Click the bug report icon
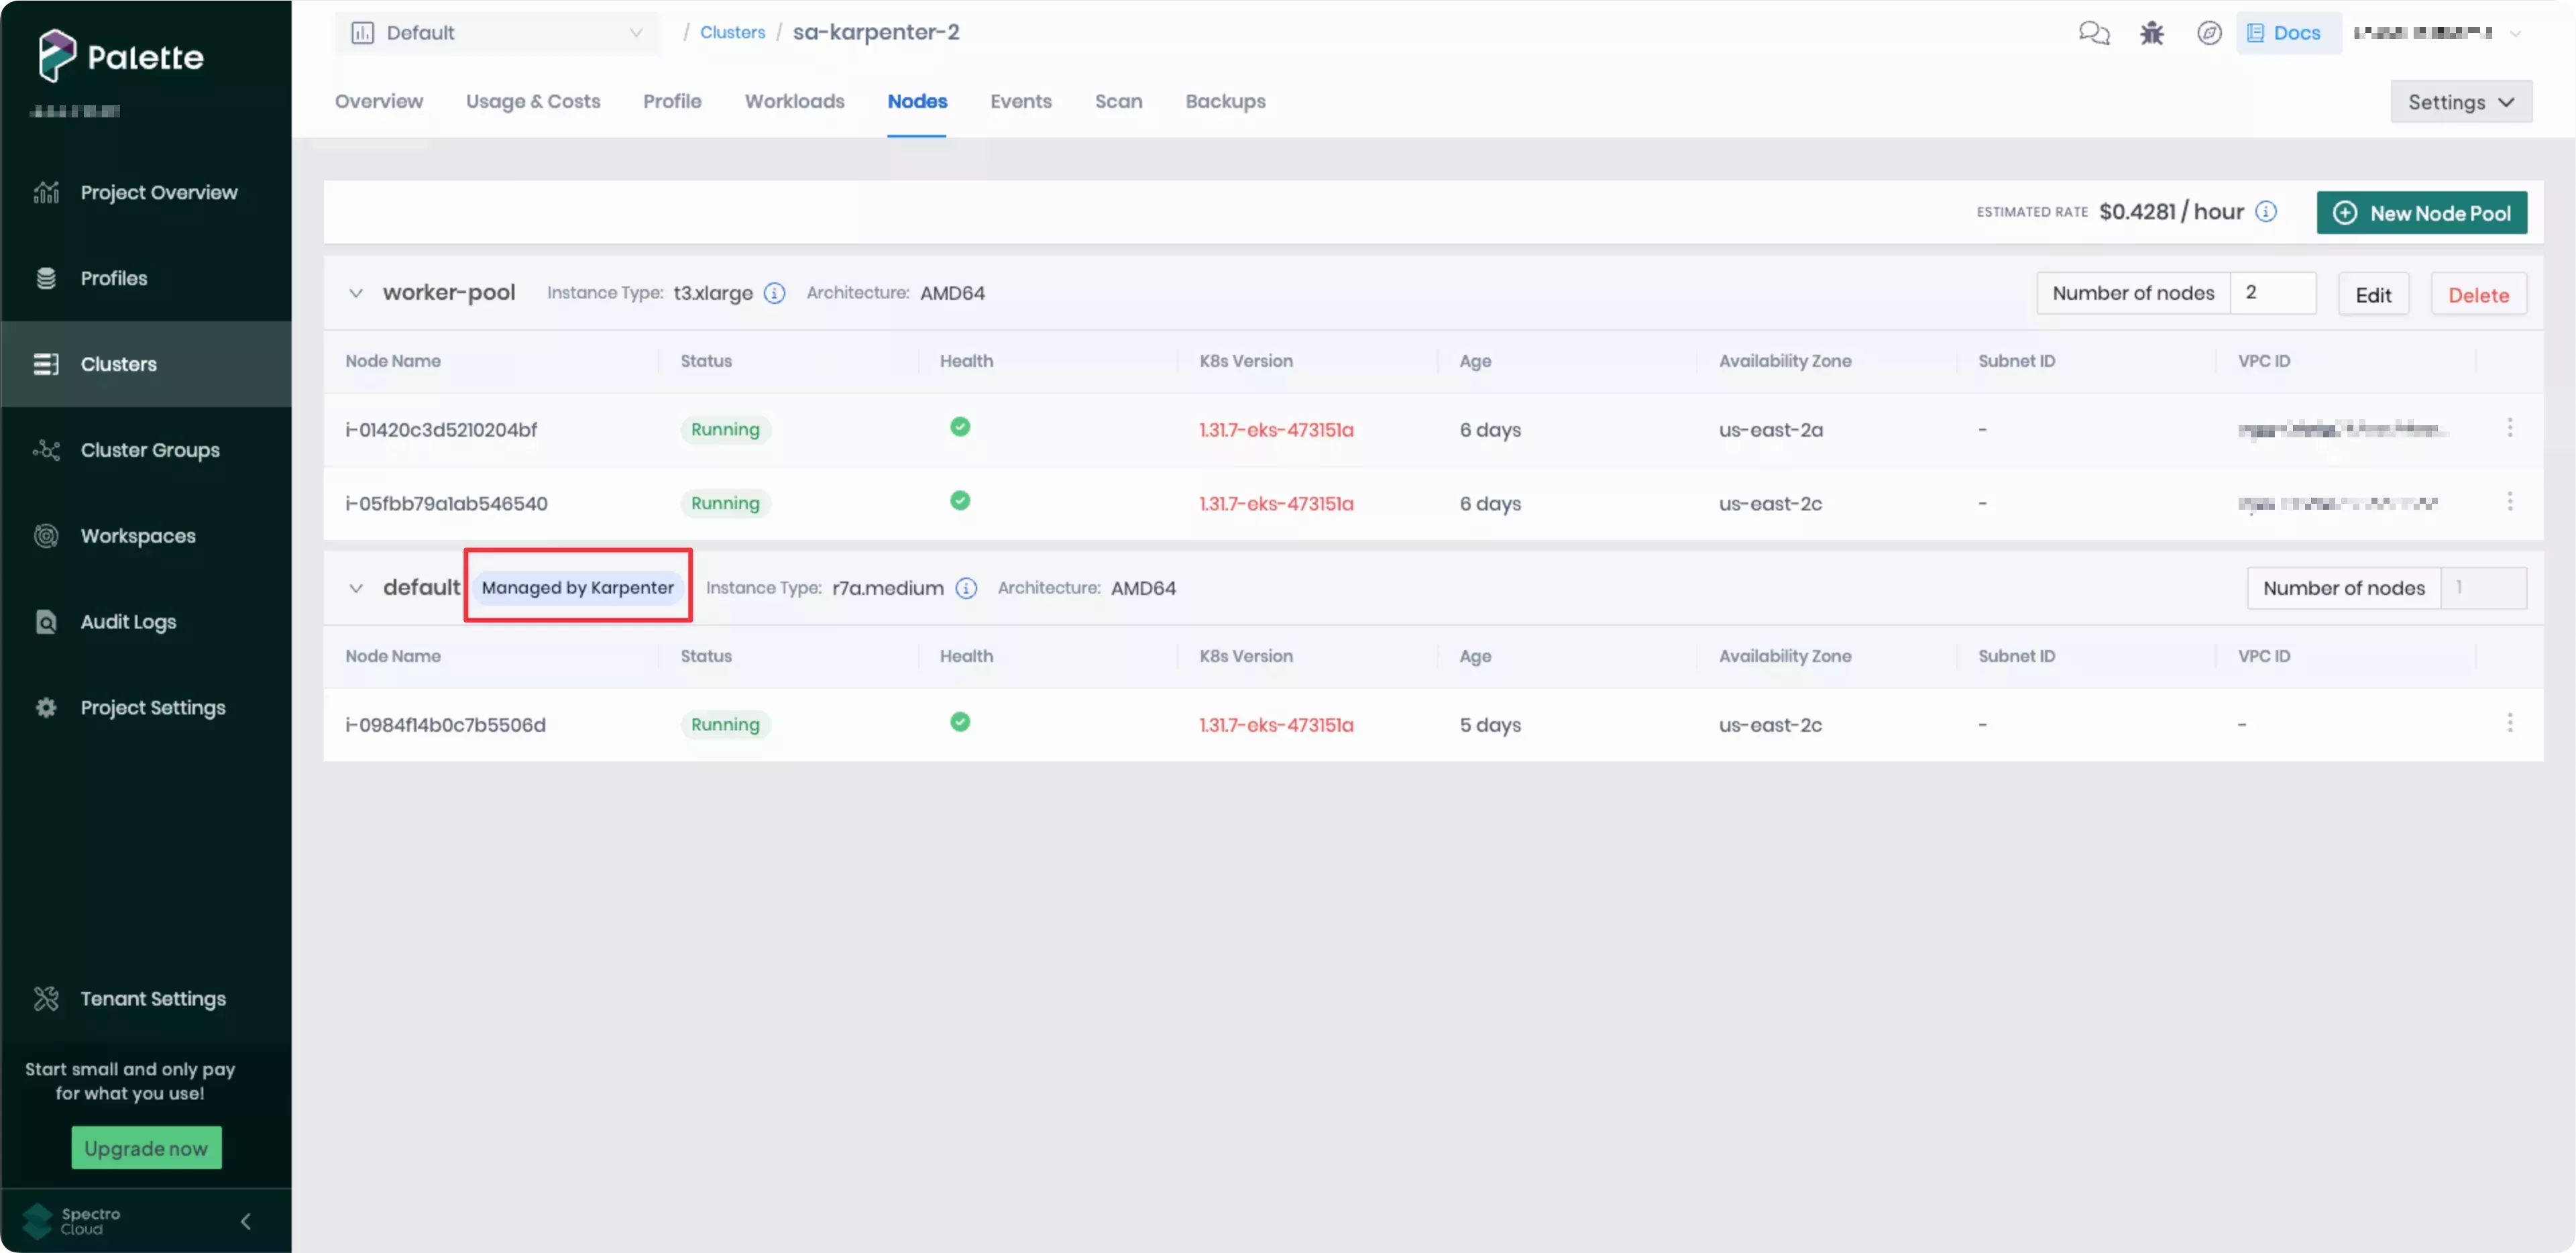 [2151, 33]
